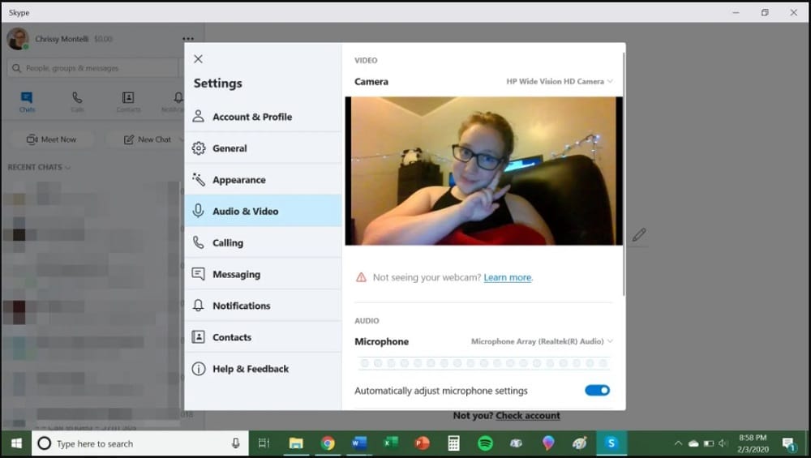The height and width of the screenshot is (458, 811).
Task: Click the People, groups & messages search field
Action: pyautogui.click(x=93, y=68)
